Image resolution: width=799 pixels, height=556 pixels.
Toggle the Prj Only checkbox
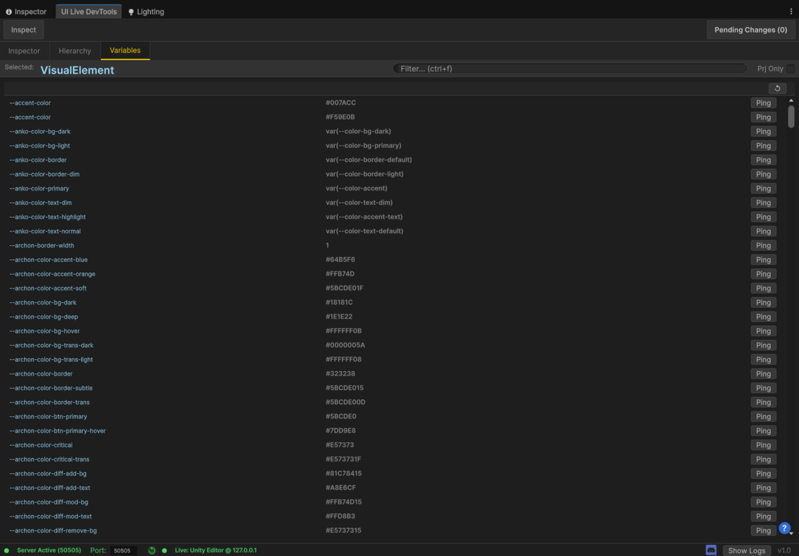(x=791, y=68)
